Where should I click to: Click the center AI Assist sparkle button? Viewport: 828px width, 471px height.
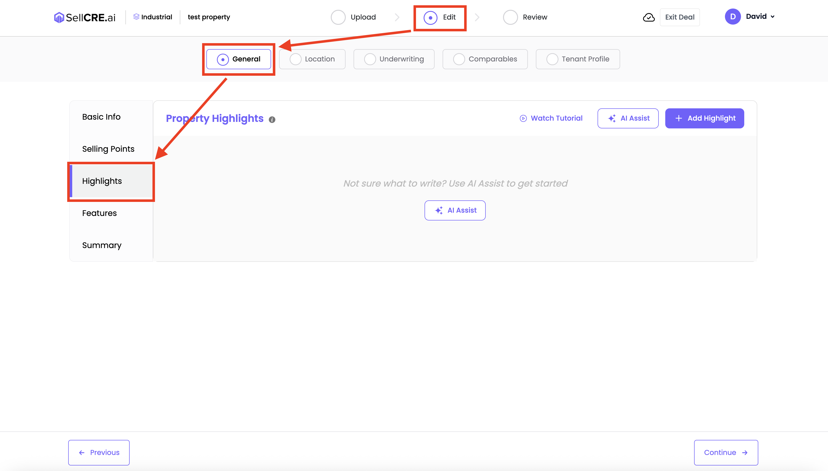(x=455, y=211)
